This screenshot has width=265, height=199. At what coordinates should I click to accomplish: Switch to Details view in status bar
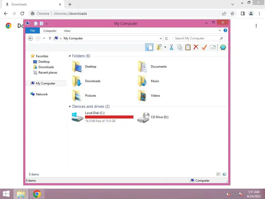[218, 174]
